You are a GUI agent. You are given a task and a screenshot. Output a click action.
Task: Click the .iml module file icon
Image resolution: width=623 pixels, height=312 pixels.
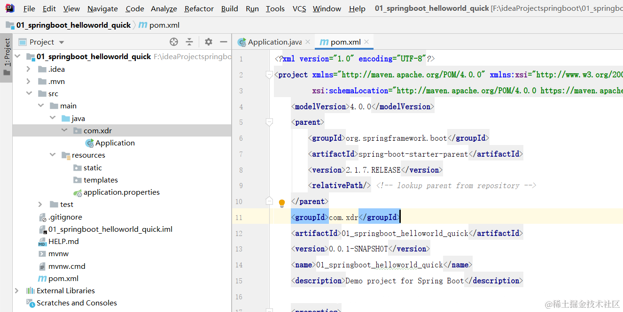tap(42, 229)
